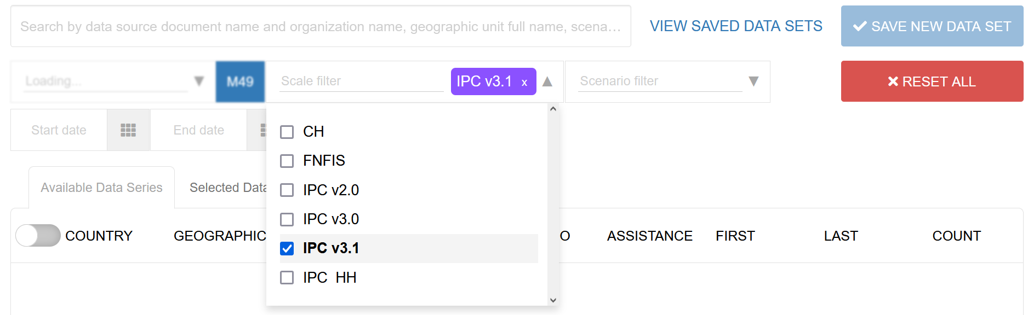
Task: Select the IPC v3.0 checkbox
Action: 287,219
